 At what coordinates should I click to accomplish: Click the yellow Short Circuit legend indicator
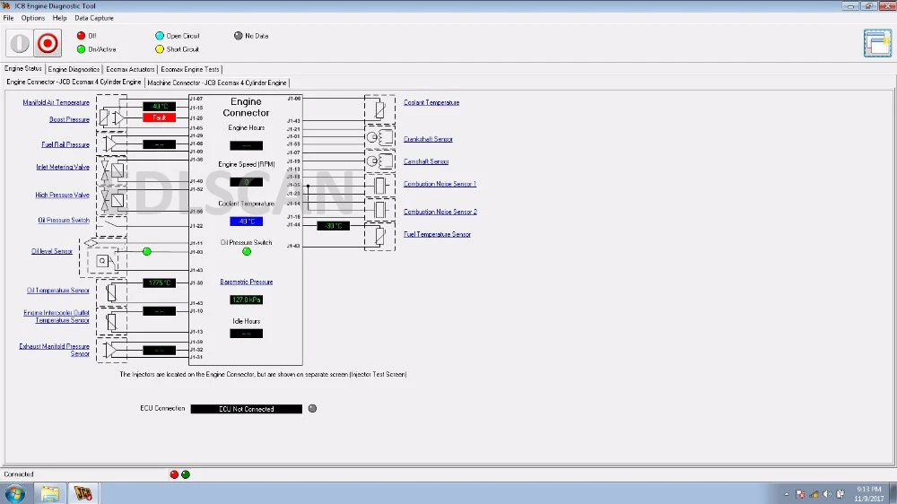(160, 49)
